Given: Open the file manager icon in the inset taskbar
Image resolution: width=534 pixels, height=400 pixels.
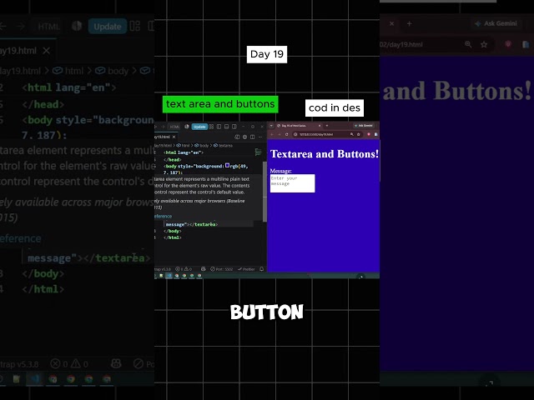Looking at the screenshot, I should tap(161, 276).
